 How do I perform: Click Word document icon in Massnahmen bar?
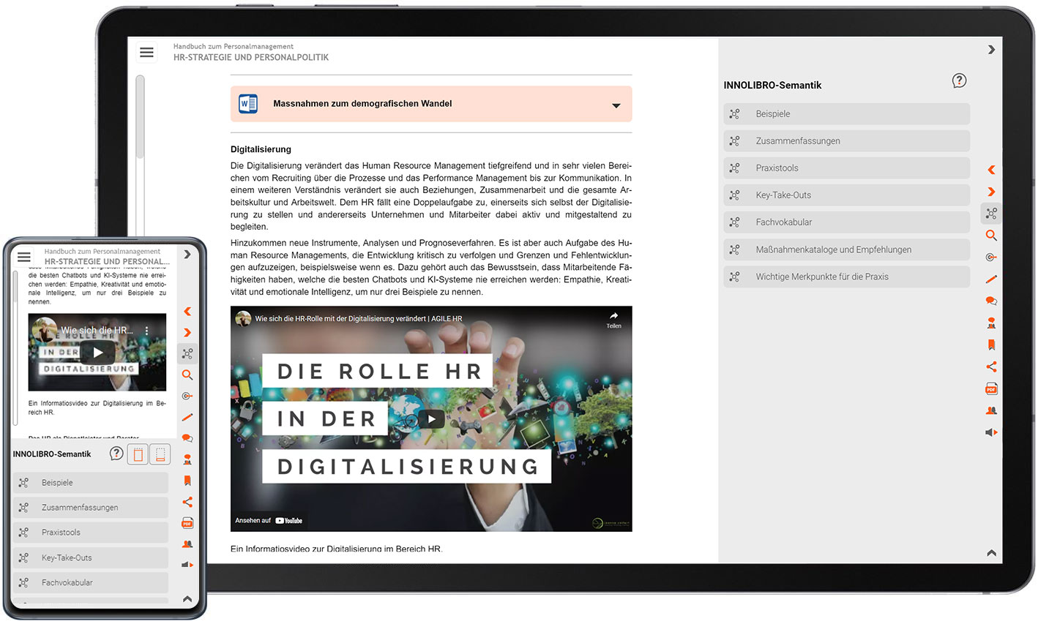pyautogui.click(x=248, y=103)
